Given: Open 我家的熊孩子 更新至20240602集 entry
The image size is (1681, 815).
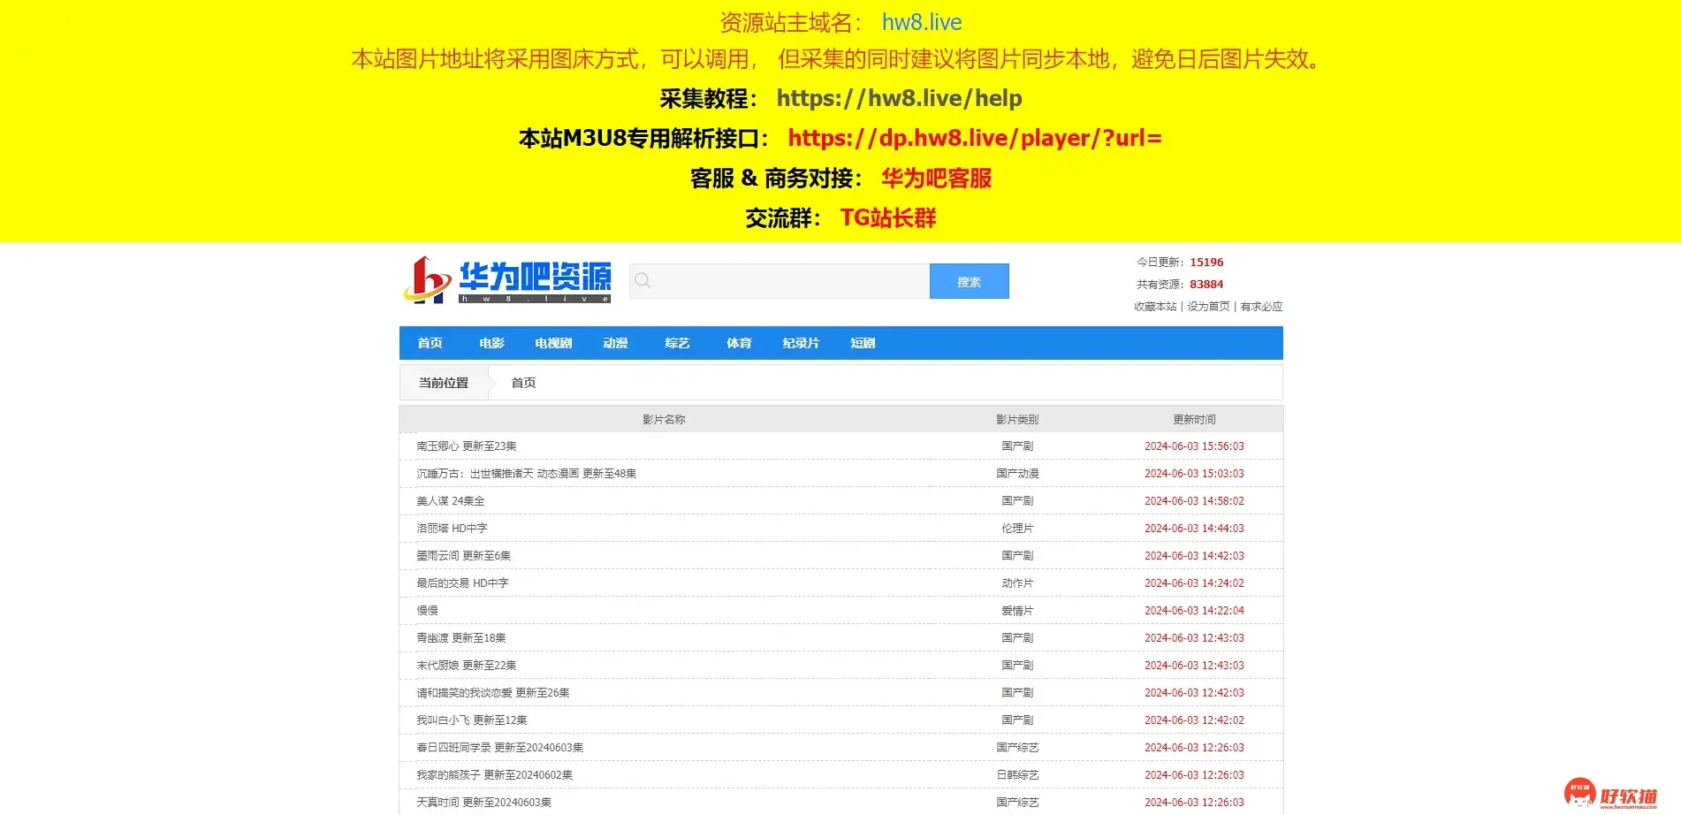Looking at the screenshot, I should pyautogui.click(x=495, y=775).
